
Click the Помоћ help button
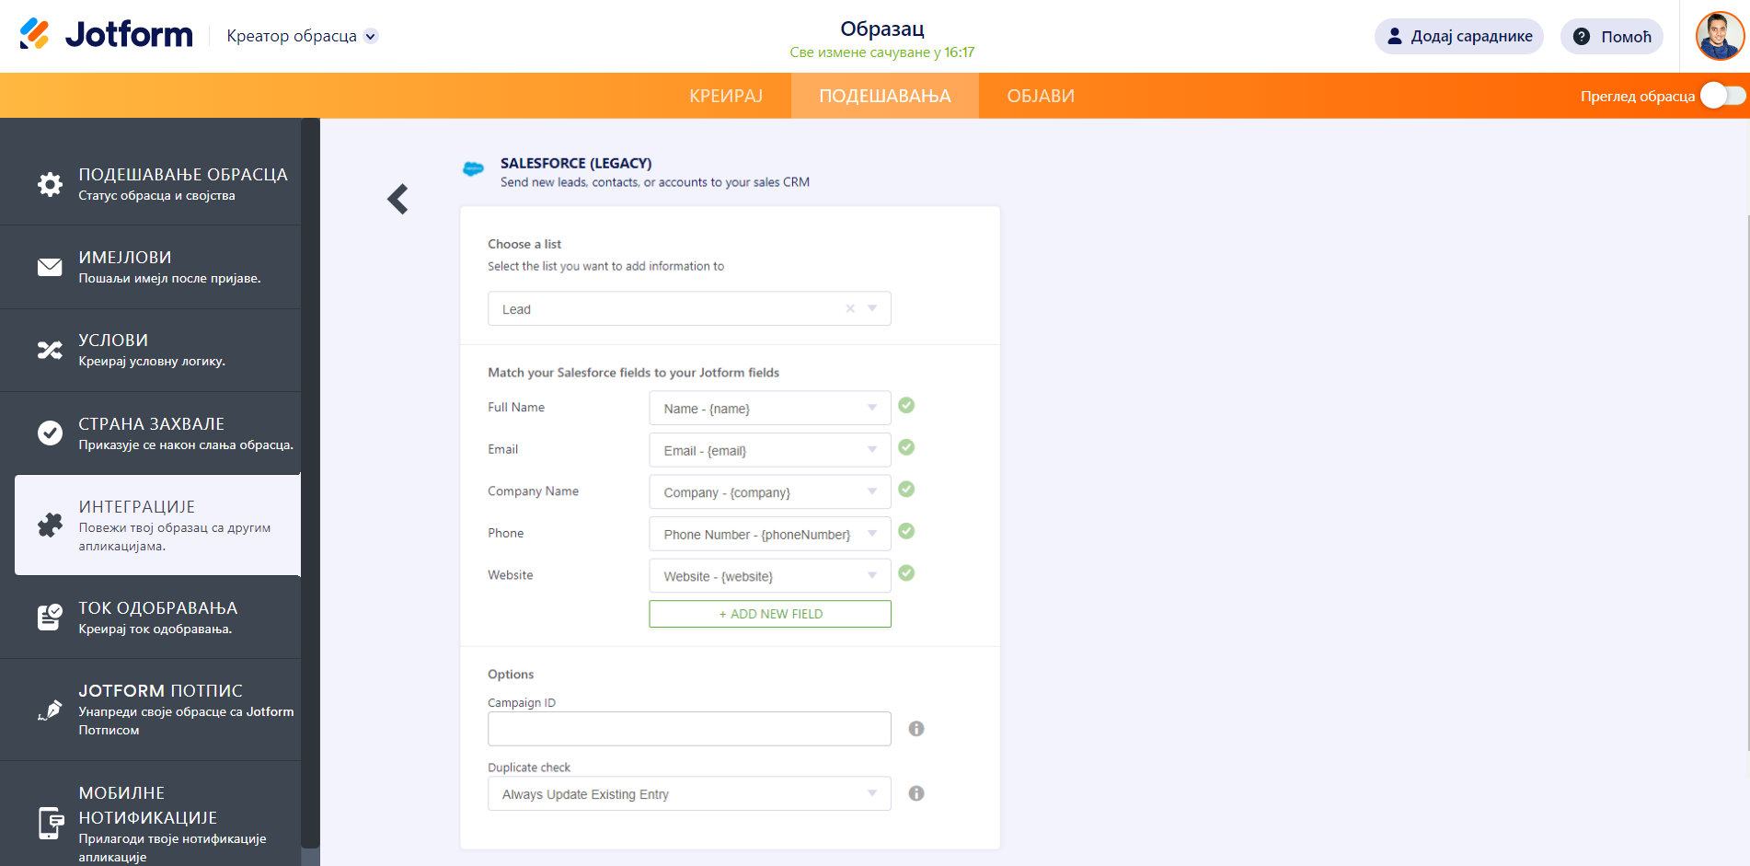click(x=1612, y=36)
